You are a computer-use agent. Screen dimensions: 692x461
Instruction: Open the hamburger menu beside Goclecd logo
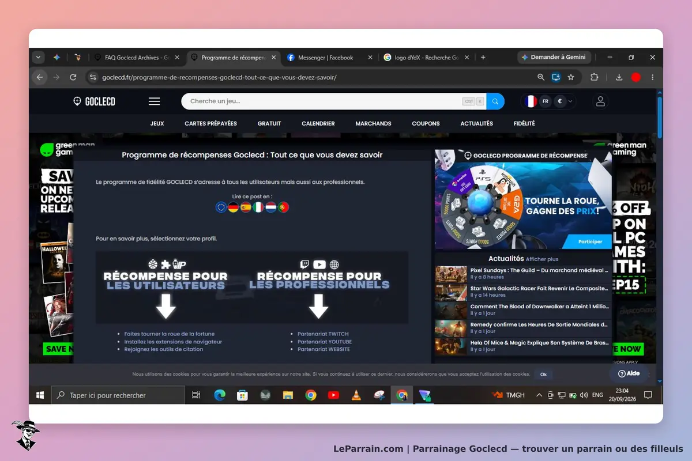[x=154, y=101]
